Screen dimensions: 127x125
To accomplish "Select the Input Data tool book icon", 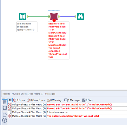I will click(23, 16).
